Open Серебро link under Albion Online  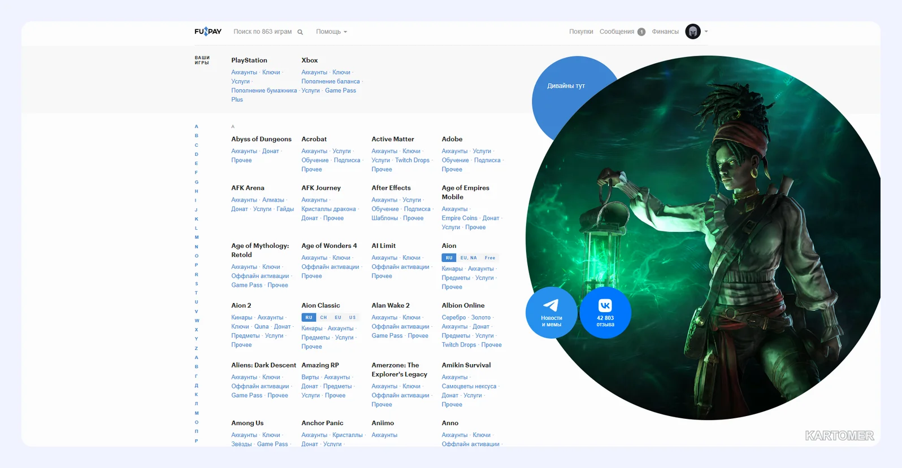[454, 317]
